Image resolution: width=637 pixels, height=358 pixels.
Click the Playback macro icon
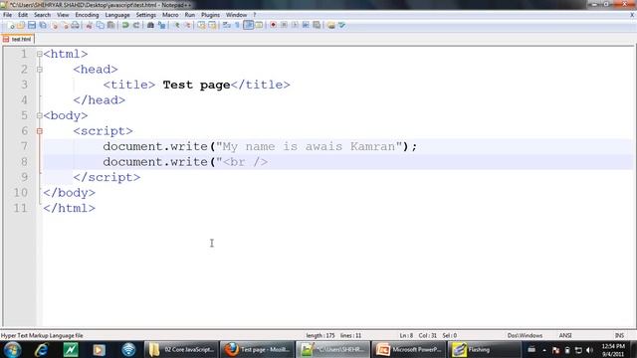pos(295,25)
